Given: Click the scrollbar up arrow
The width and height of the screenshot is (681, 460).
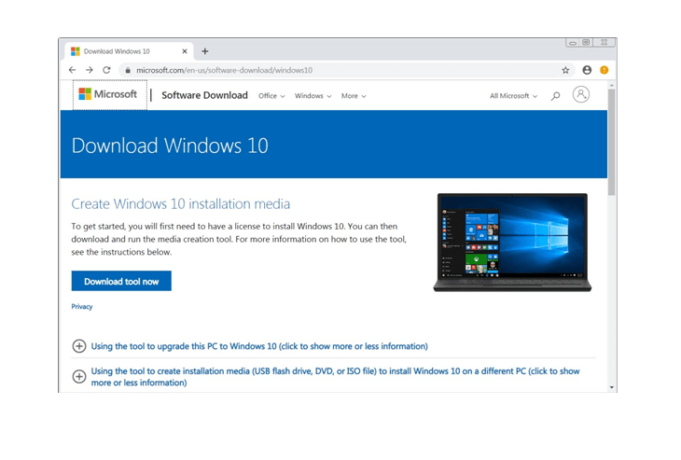Looking at the screenshot, I should click(612, 86).
